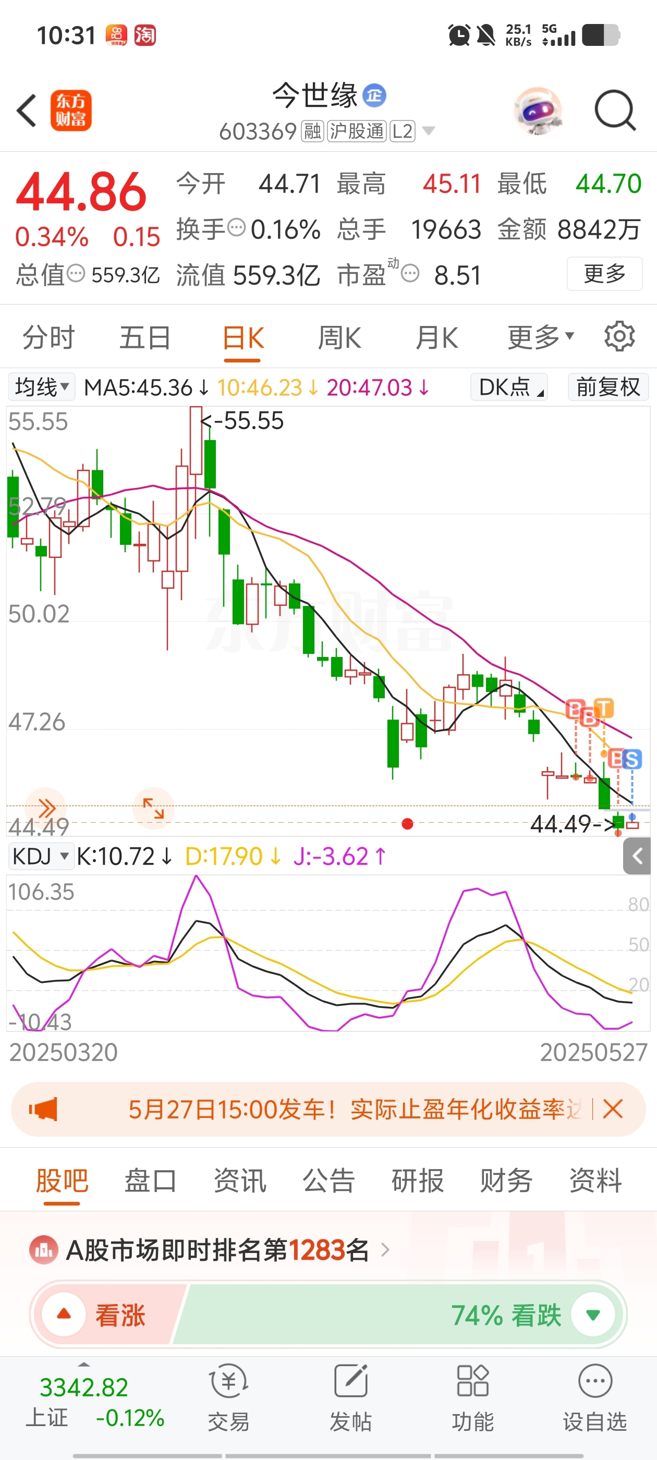This screenshot has height=1460, width=657.
Task: Tap the muted bell status bar icon
Action: point(486,35)
